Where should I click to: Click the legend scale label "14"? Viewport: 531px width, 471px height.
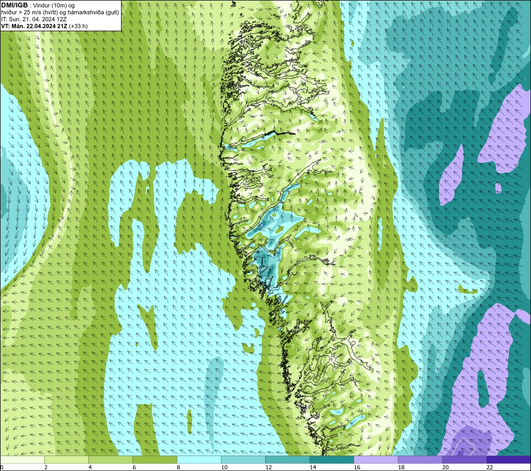click(313, 467)
